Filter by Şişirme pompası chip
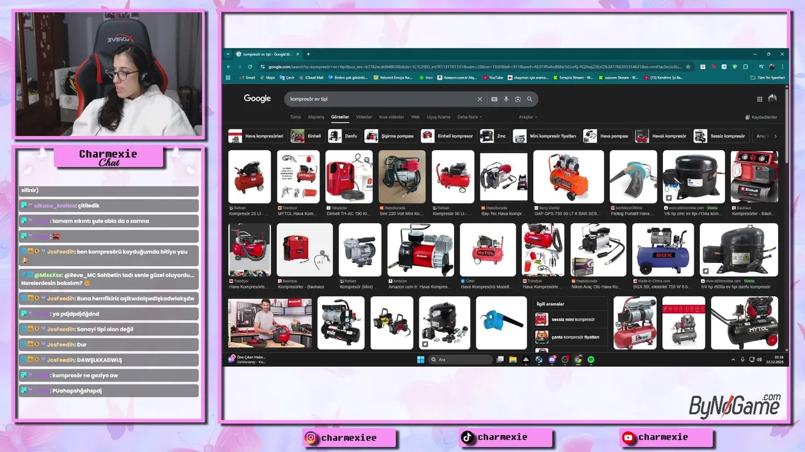The height and width of the screenshot is (452, 805). point(390,136)
